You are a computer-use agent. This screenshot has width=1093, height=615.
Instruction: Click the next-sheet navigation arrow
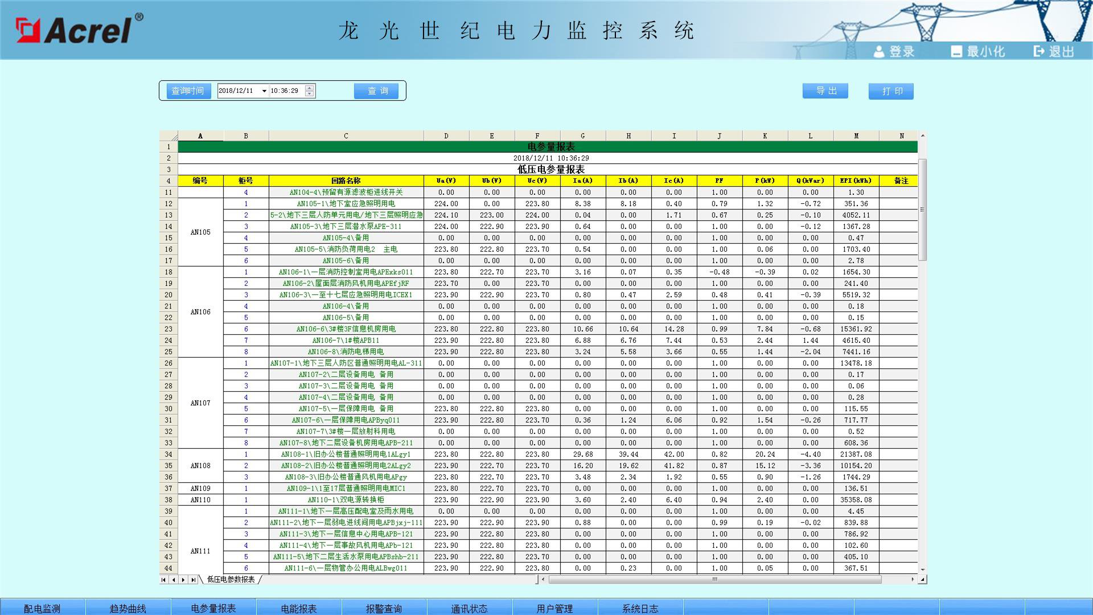click(x=183, y=580)
